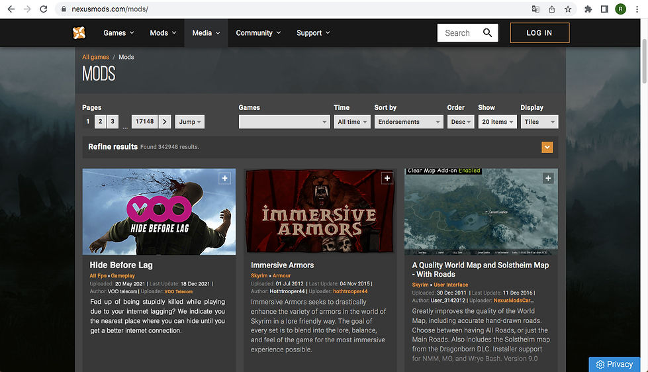
Task: Click plus icon on Immersive Armors
Action: pos(387,178)
